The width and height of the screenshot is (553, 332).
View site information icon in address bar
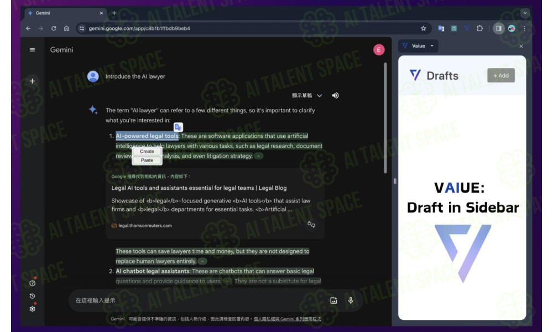[x=82, y=28]
